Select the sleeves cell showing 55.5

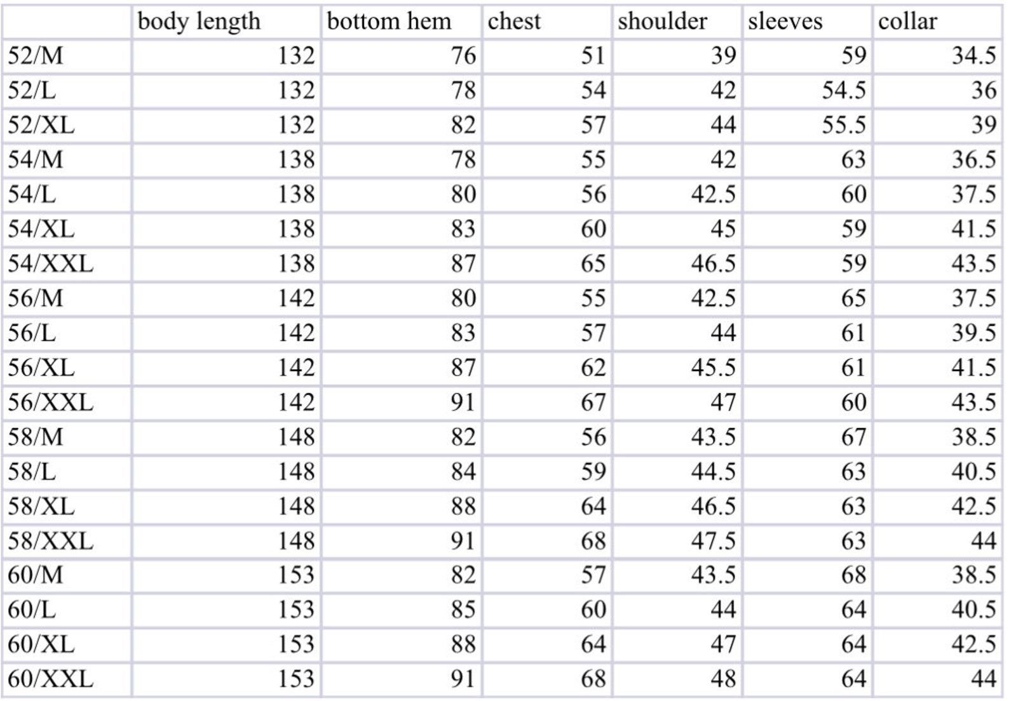(x=843, y=125)
